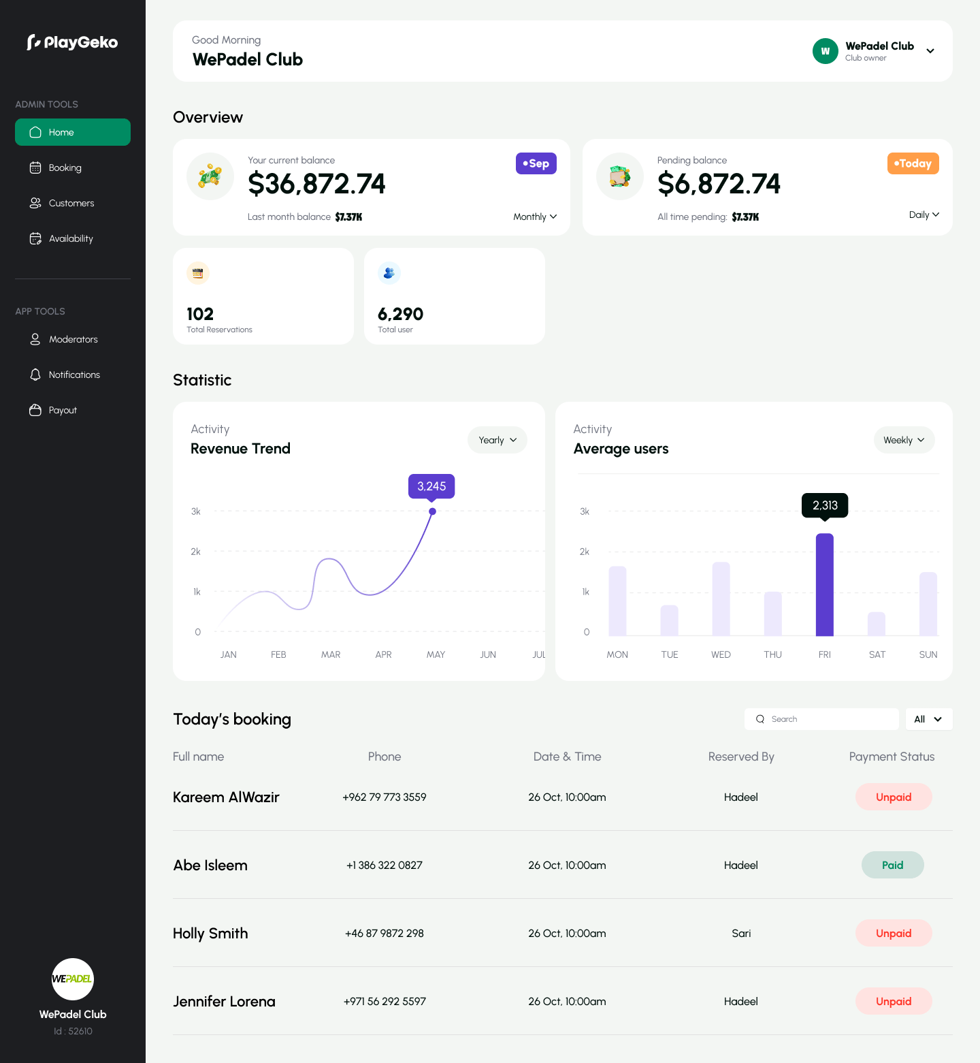Click the Total Reservations calendar icon
This screenshot has height=1063, width=980.
(x=198, y=273)
